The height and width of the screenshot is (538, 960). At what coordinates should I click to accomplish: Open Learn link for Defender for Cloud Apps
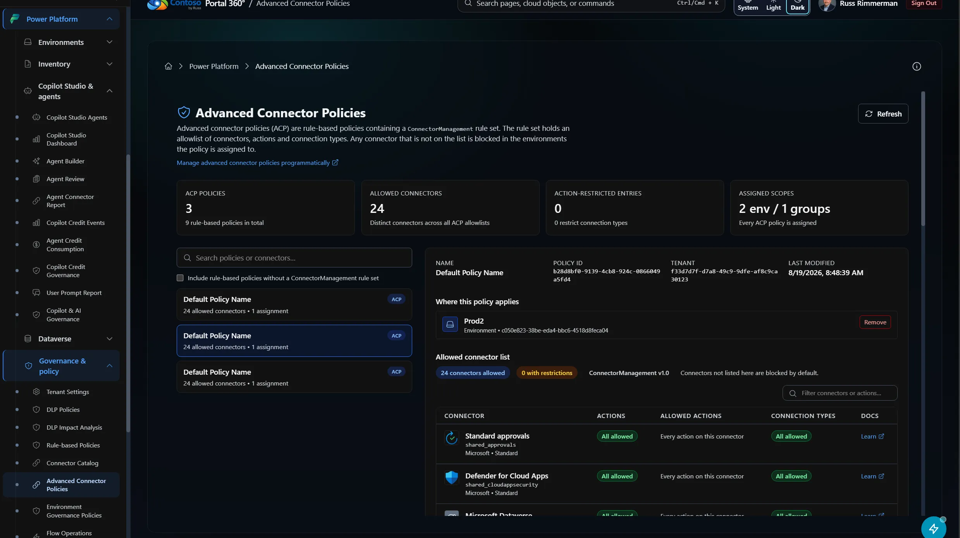872,476
